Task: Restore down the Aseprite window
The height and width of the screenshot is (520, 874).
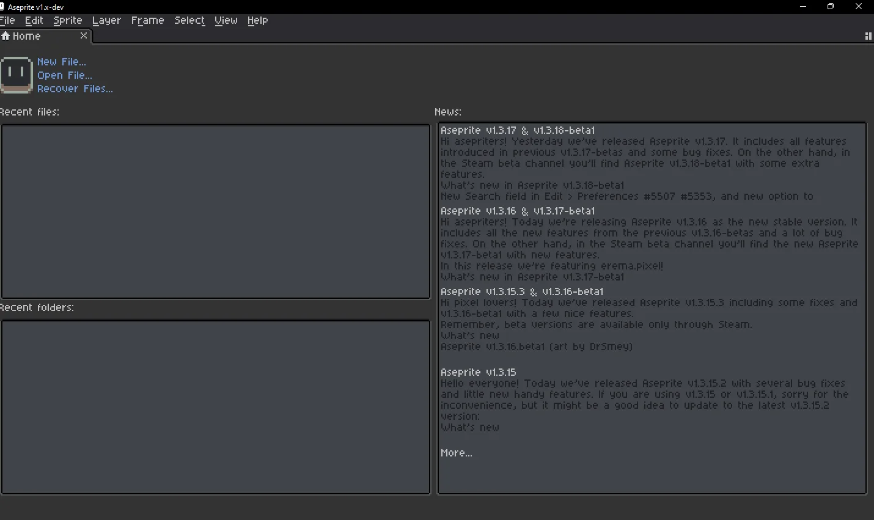Action: pyautogui.click(x=831, y=7)
